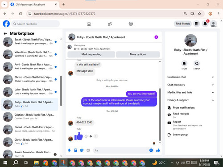Open the Home feed icon
223x167 pixels.
pos(89,24)
